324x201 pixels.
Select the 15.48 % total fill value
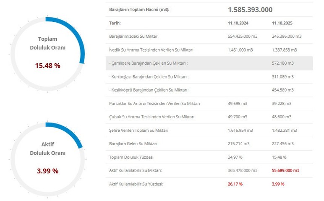(47, 65)
